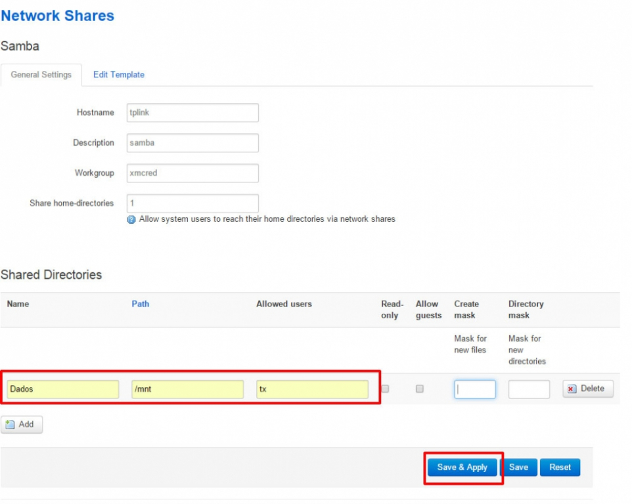Click the help icon under Share home-directories

[131, 220]
